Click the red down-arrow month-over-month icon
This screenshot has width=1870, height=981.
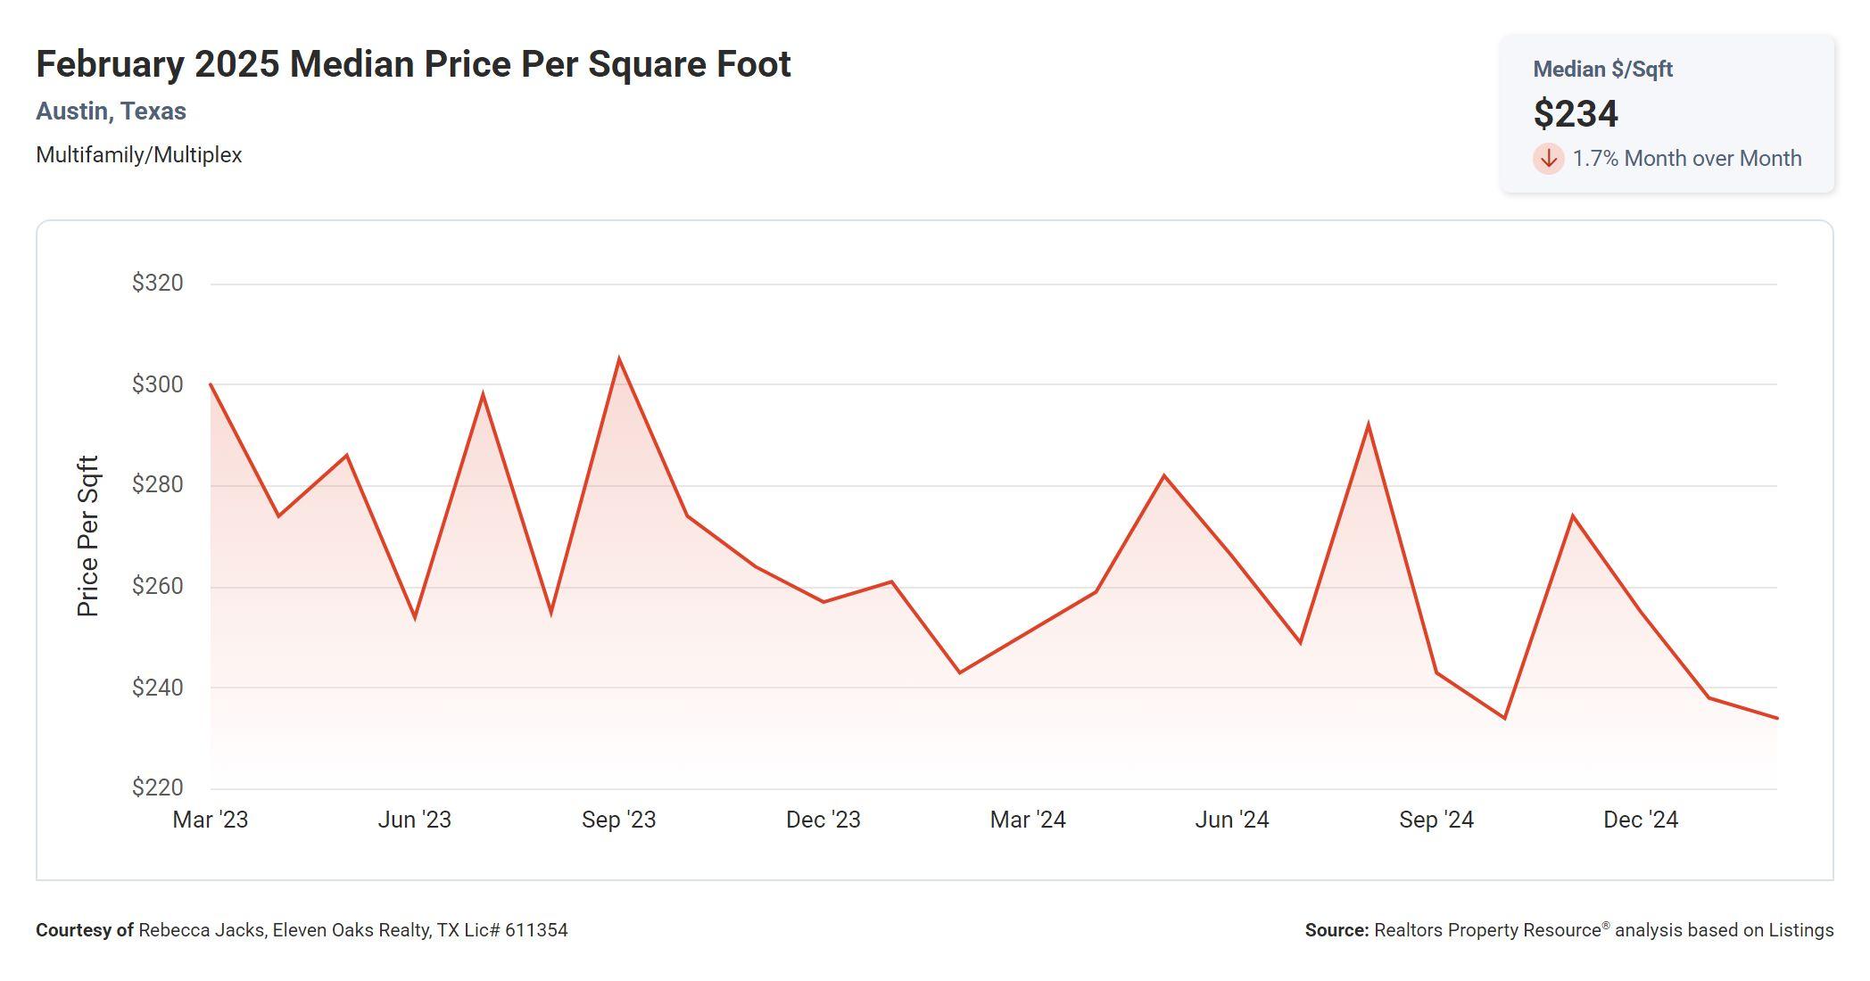(x=1548, y=159)
